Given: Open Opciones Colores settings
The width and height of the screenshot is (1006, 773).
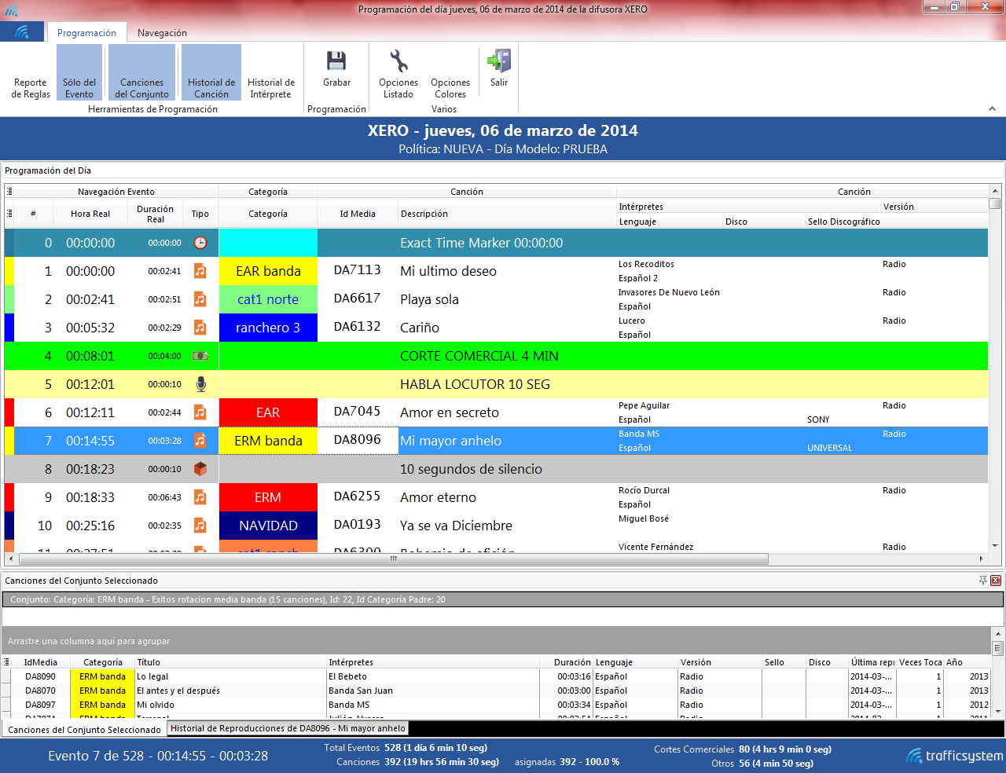Looking at the screenshot, I should point(450,73).
